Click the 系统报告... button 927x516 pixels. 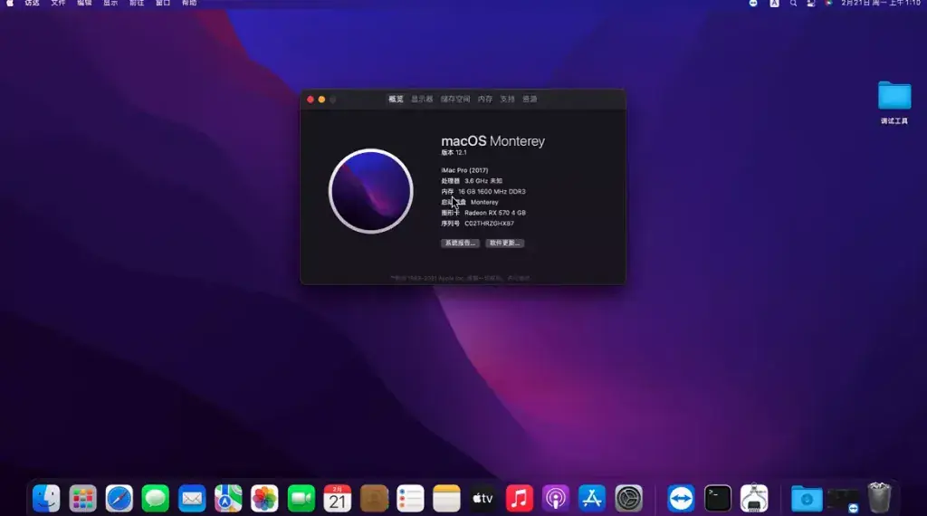click(460, 243)
